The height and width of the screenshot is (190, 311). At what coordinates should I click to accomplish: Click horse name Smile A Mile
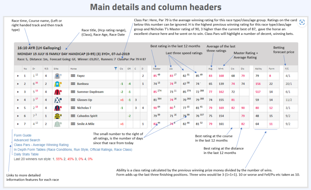pos(86,124)
